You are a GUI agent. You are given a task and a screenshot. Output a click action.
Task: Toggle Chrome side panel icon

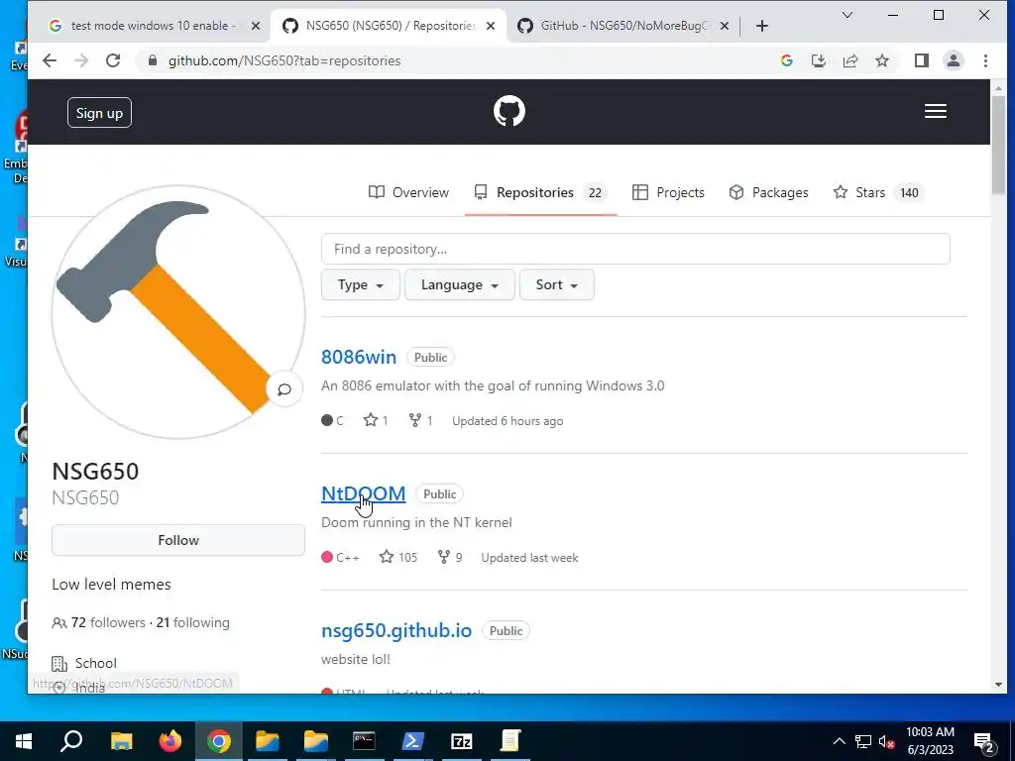(x=921, y=60)
